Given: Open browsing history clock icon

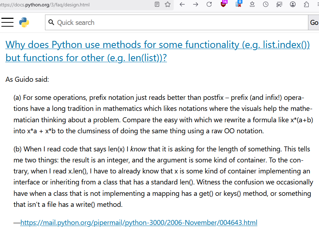Looking at the screenshot, I should (265, 4).
